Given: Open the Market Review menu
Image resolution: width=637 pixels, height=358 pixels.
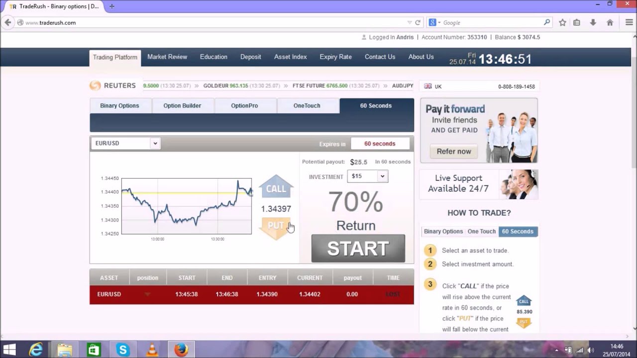Looking at the screenshot, I should (167, 57).
